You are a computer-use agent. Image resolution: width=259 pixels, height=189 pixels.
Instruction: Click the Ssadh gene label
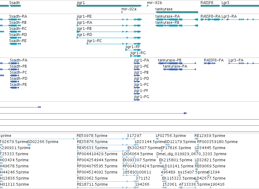pyautogui.click(x=14, y=3)
